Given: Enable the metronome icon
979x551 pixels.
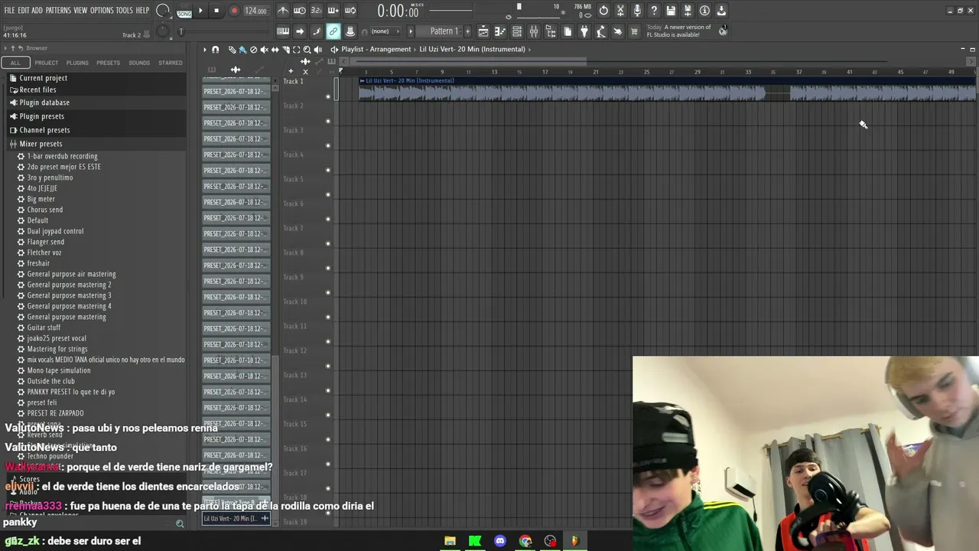Looking at the screenshot, I should pyautogui.click(x=283, y=11).
